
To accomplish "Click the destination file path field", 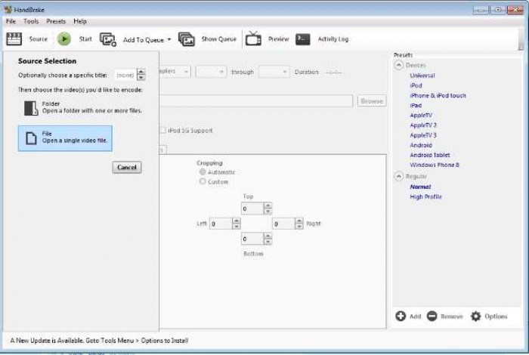I will pyautogui.click(x=256, y=100).
